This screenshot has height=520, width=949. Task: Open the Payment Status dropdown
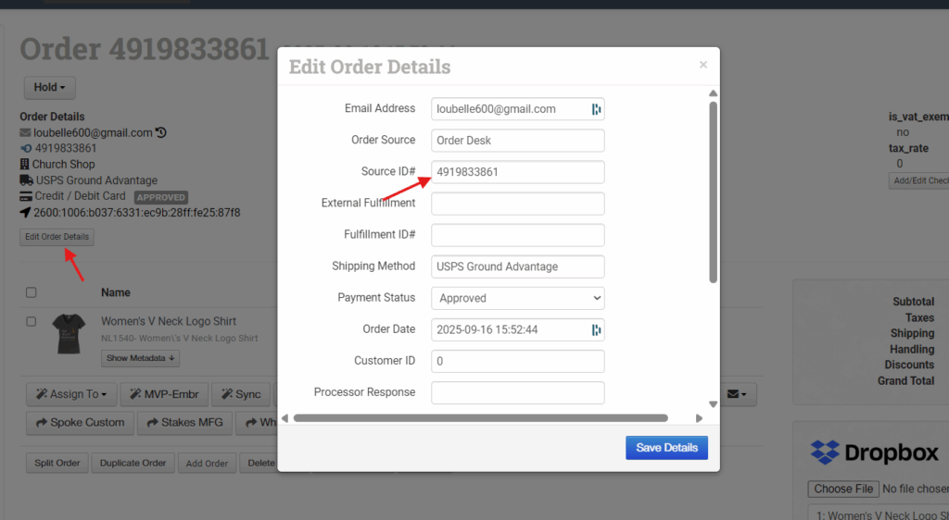tap(517, 298)
